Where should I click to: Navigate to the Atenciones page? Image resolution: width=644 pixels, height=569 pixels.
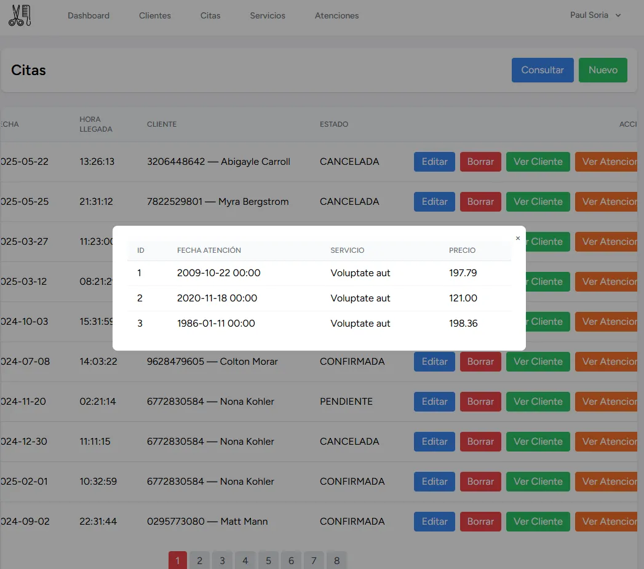point(336,15)
